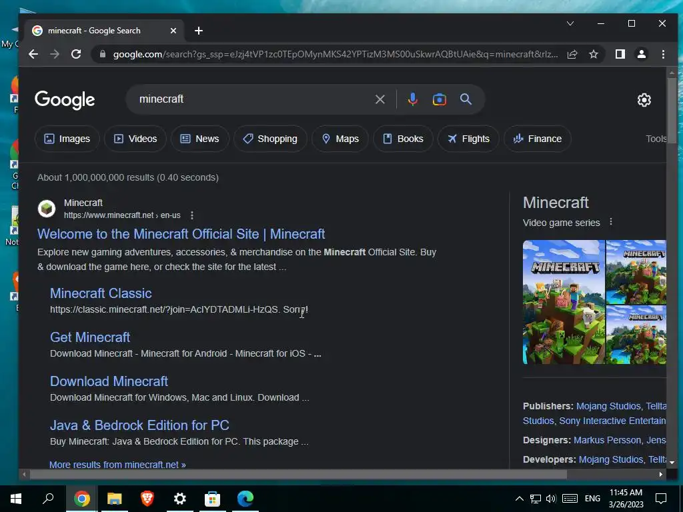The image size is (683, 512).
Task: Share this page icon in address bar
Action: 572,54
